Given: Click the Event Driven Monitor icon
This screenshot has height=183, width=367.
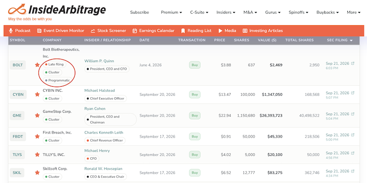Looking at the screenshot, I should 39,31.
